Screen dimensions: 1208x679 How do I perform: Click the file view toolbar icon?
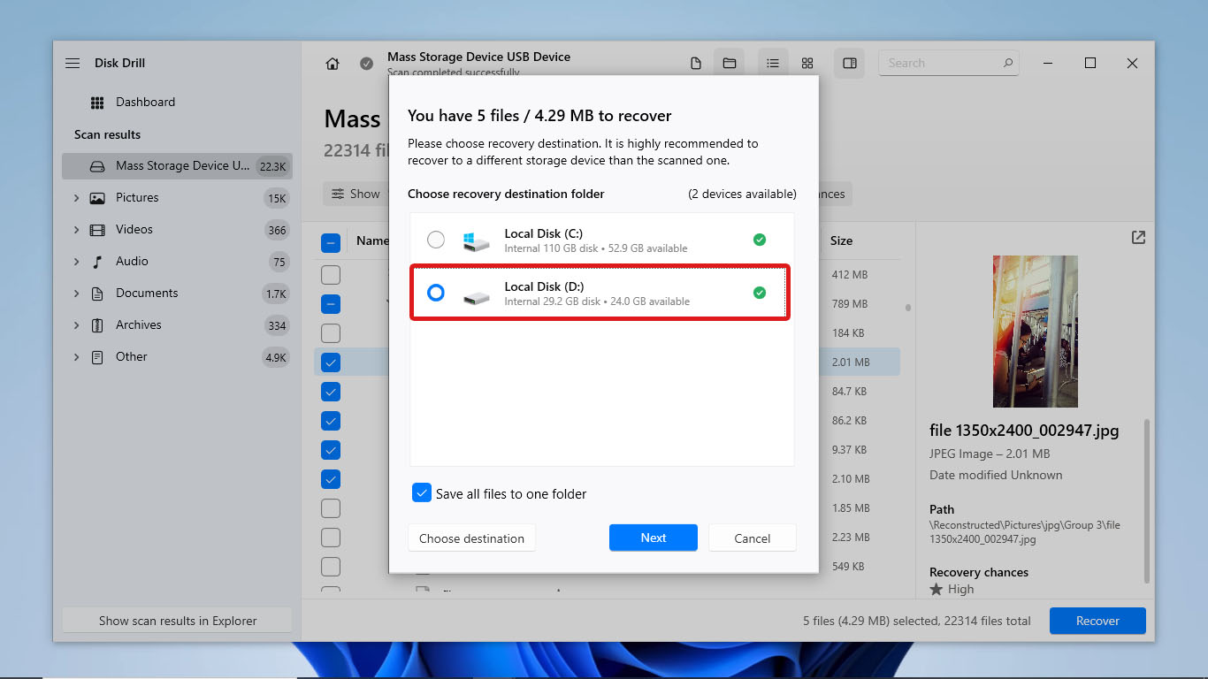tap(696, 63)
